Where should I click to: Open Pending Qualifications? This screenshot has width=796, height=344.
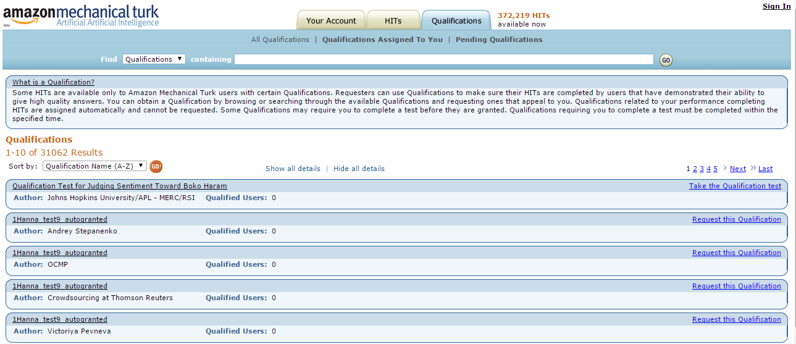click(499, 40)
